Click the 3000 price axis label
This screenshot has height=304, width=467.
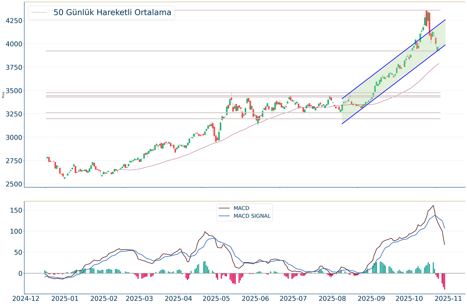[x=12, y=138]
